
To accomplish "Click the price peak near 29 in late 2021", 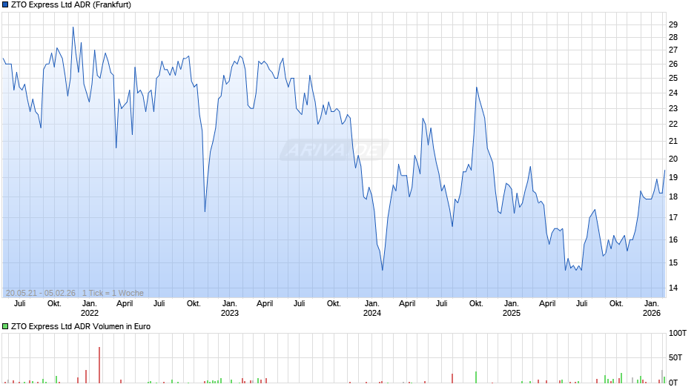I will pyautogui.click(x=73, y=27).
